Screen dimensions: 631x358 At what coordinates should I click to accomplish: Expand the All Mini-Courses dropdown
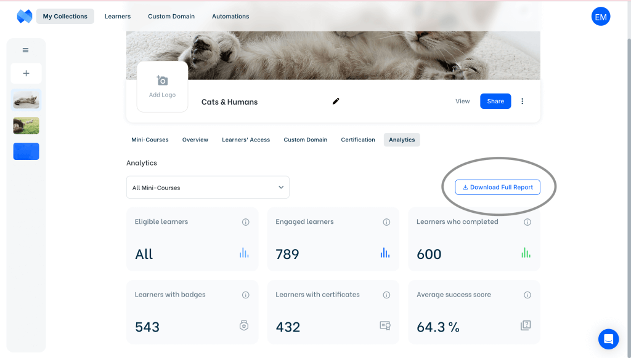click(208, 188)
